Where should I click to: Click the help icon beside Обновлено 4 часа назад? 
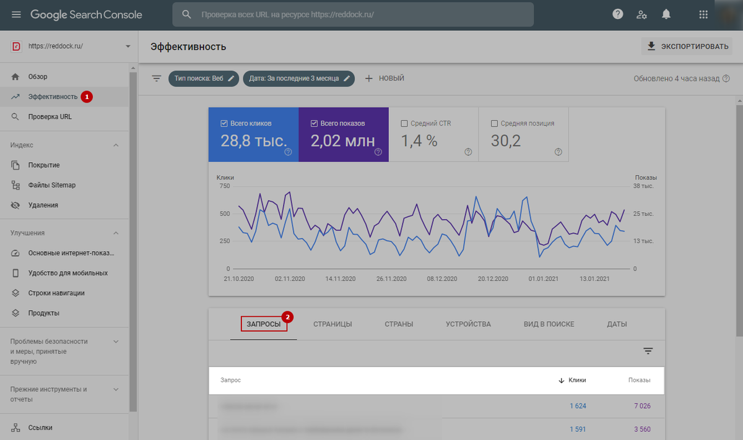pos(727,79)
